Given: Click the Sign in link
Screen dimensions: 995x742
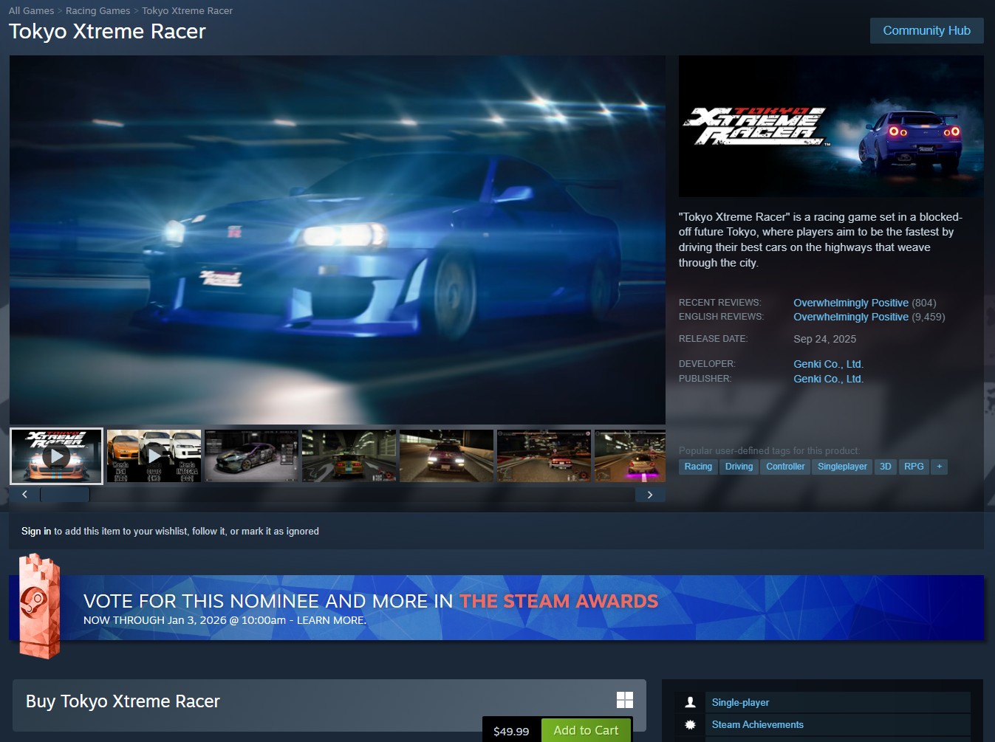Looking at the screenshot, I should tap(36, 531).
